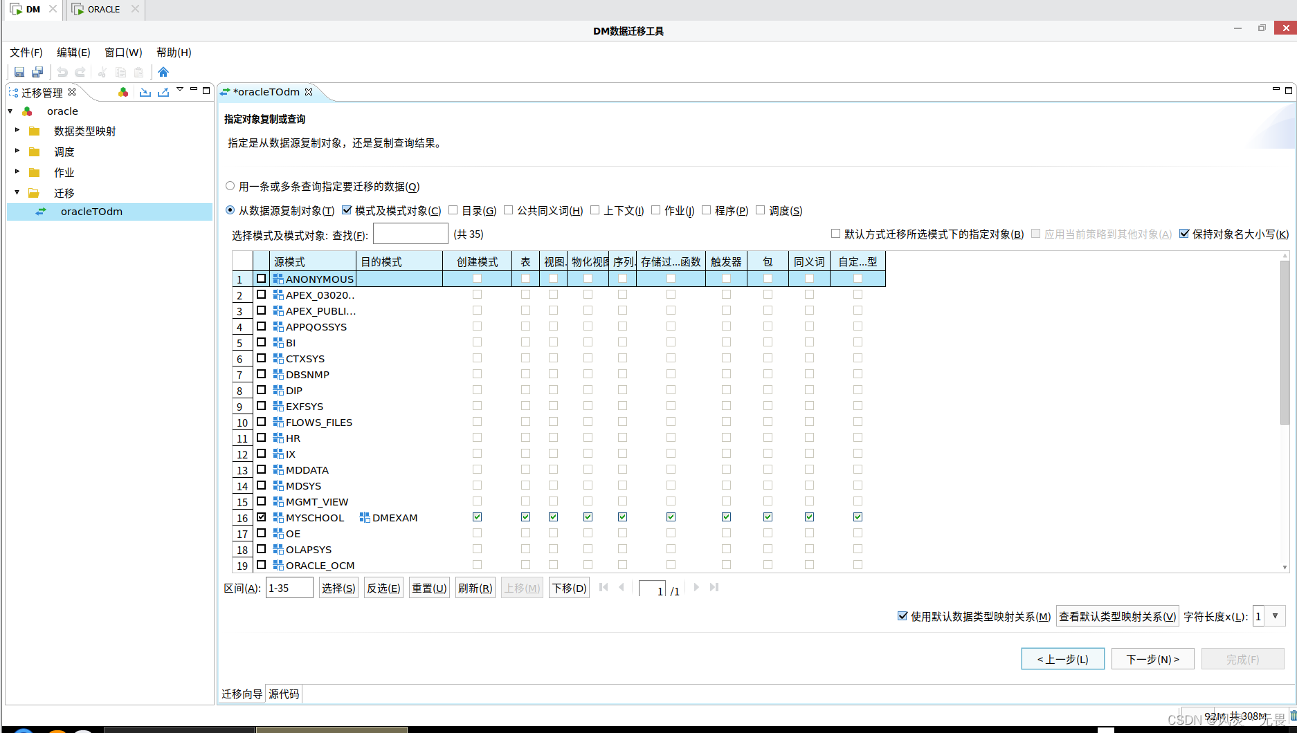Click the Save toolbar icon
Image resolution: width=1297 pixels, height=733 pixels.
[x=19, y=72]
